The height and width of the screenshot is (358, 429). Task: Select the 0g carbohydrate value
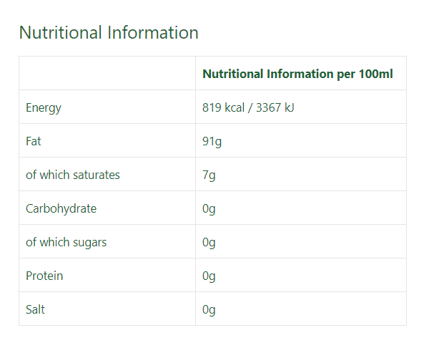(x=209, y=209)
